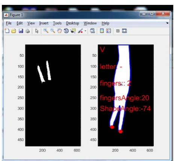Screen dimensions: 174x161
Task: Click the left red fingertip marker
Action: 112,127
